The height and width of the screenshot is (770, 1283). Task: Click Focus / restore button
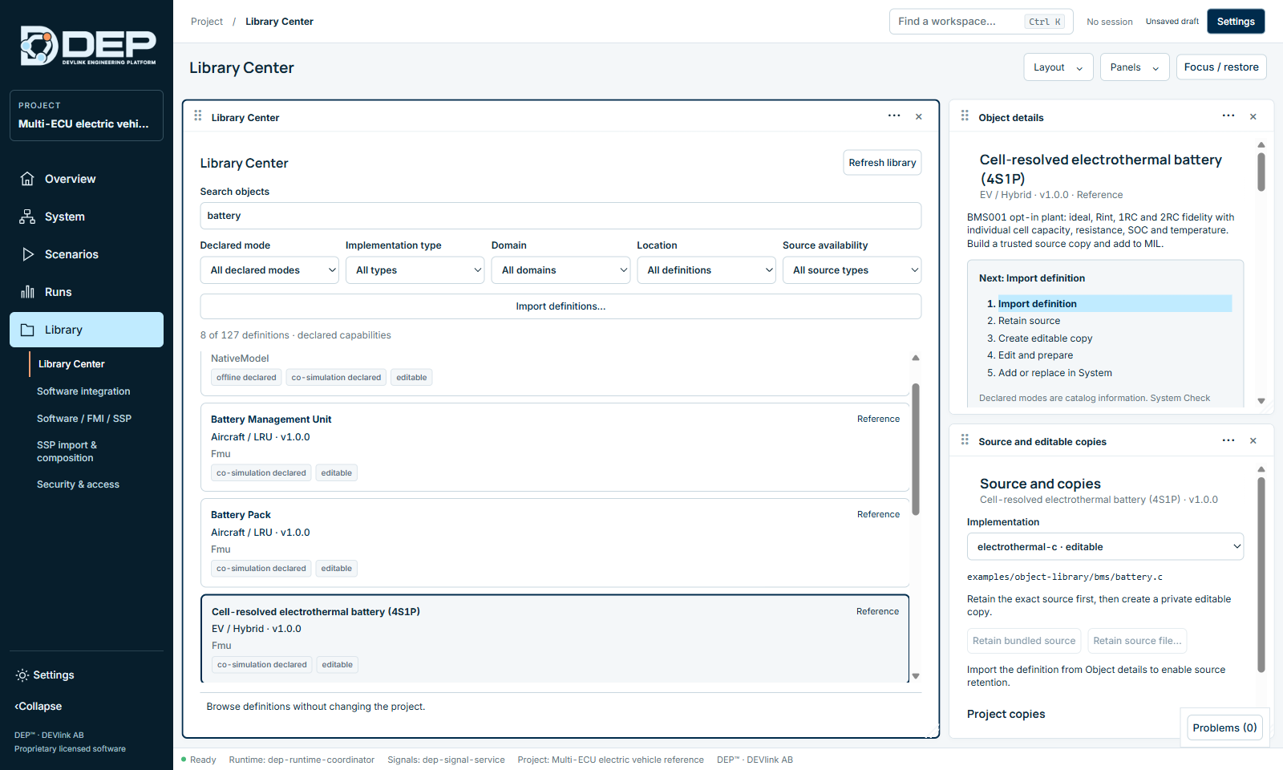(1221, 67)
